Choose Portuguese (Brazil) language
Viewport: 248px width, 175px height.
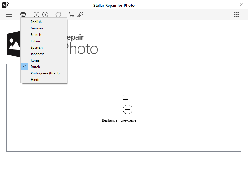[45, 73]
